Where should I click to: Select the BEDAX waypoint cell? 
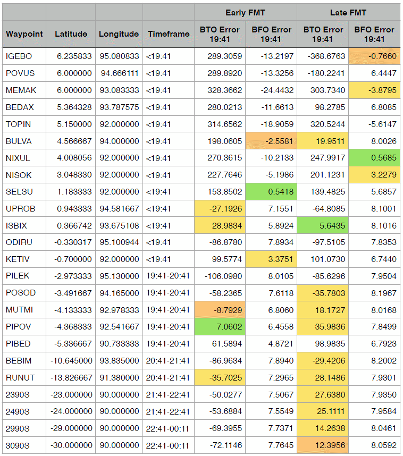[24, 107]
